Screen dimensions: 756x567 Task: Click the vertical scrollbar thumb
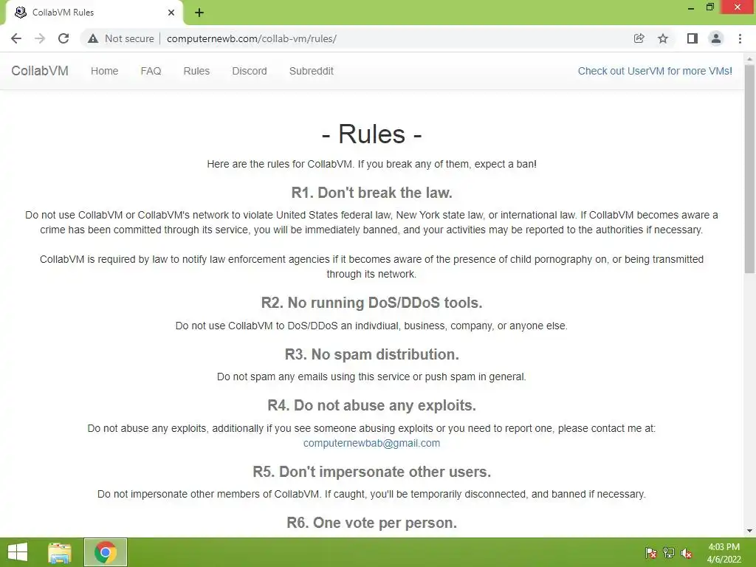[749, 168]
